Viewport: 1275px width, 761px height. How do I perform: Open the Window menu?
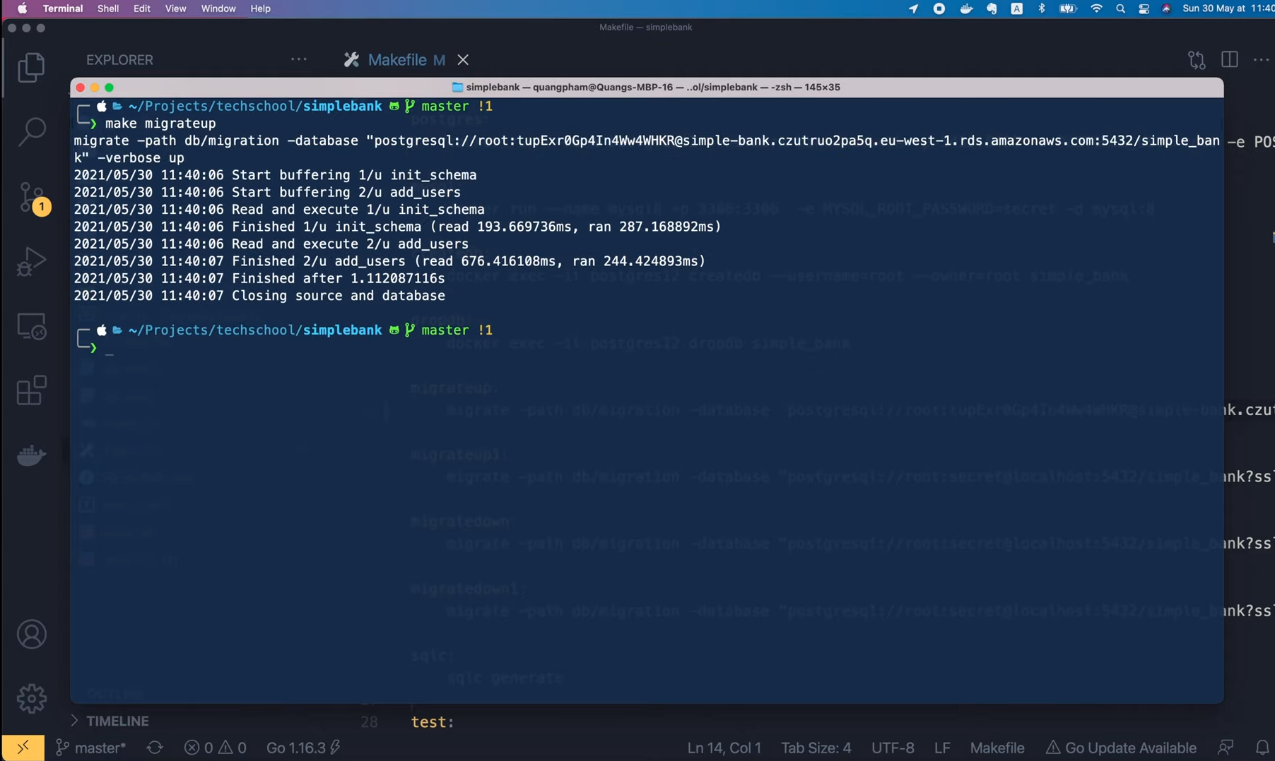coord(218,8)
